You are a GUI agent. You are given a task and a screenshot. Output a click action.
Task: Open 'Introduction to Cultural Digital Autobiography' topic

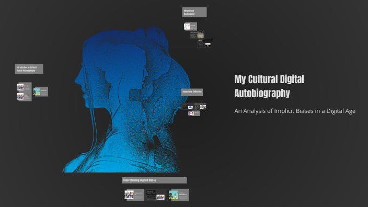click(29, 69)
